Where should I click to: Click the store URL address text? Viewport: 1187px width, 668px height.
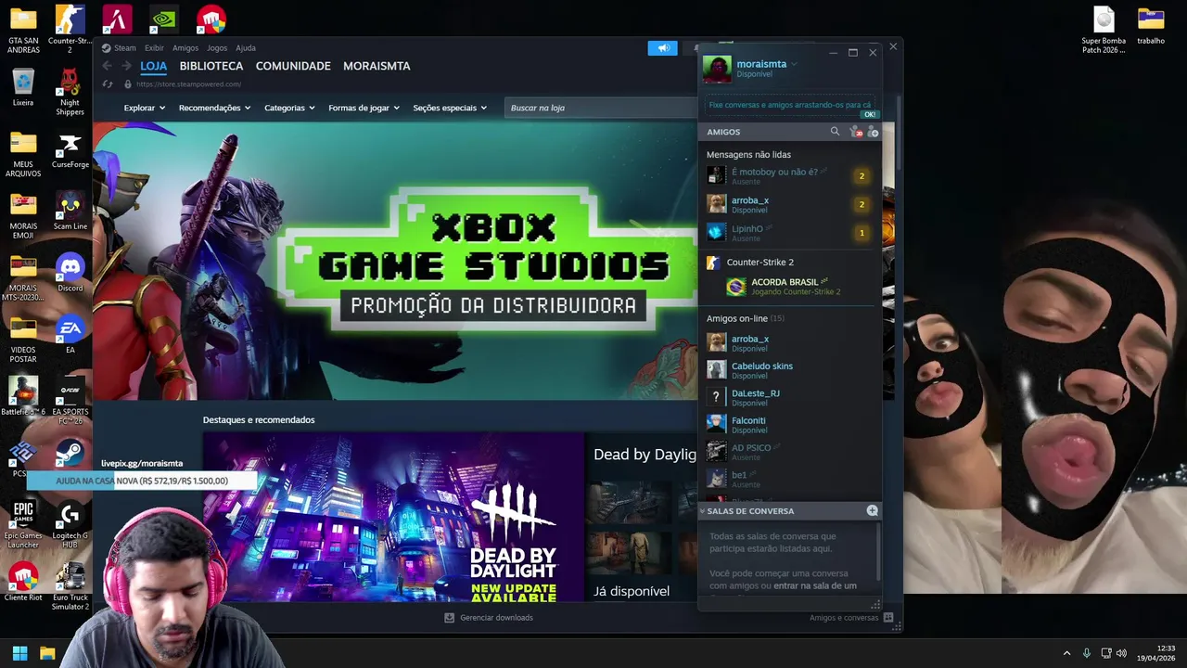coord(188,84)
